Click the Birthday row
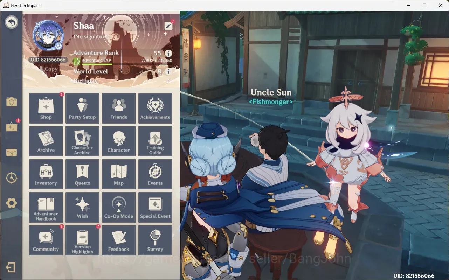This screenshot has width=449, height=280. click(x=123, y=81)
